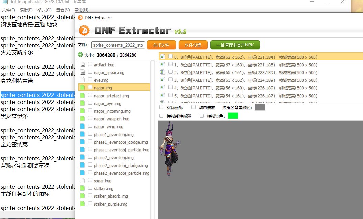Select the spear.img entry
The image size is (363, 219).
click(x=103, y=181)
